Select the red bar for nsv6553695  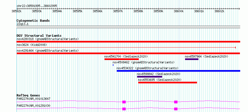click(x=168, y=83)
